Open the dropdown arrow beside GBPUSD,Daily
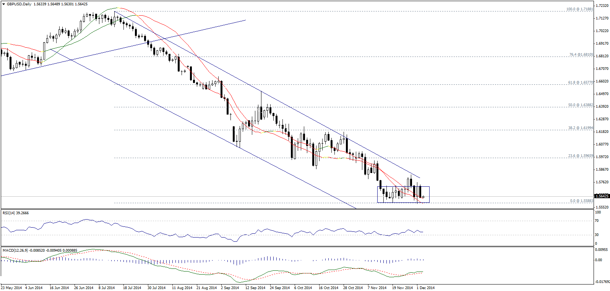 (3, 4)
